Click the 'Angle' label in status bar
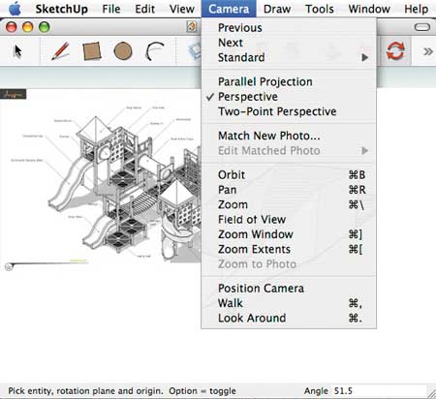Screen dimensions: 436x399 (x=316, y=391)
